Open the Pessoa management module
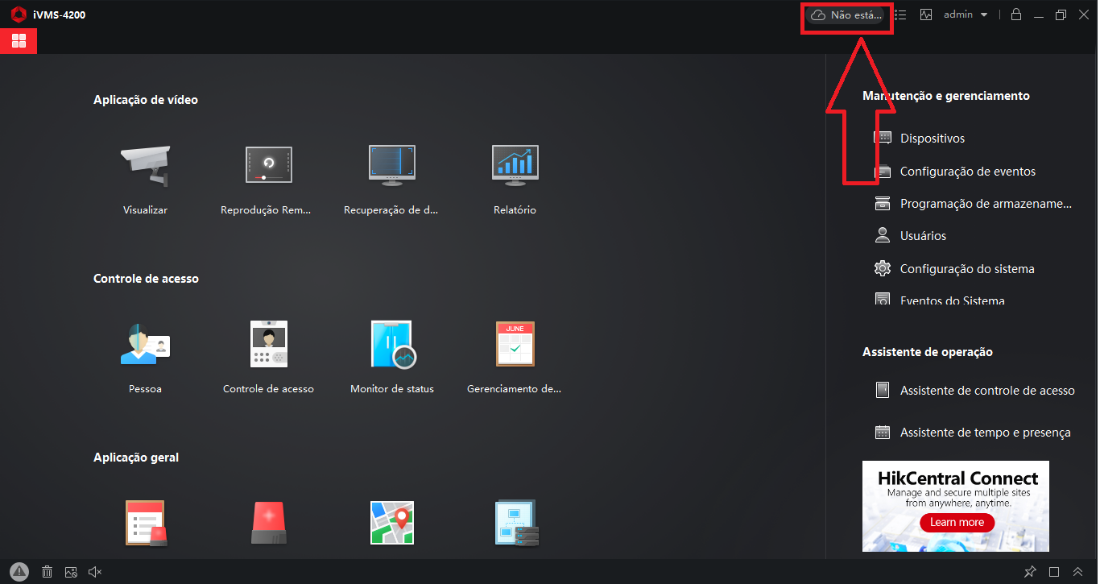 coord(145,344)
